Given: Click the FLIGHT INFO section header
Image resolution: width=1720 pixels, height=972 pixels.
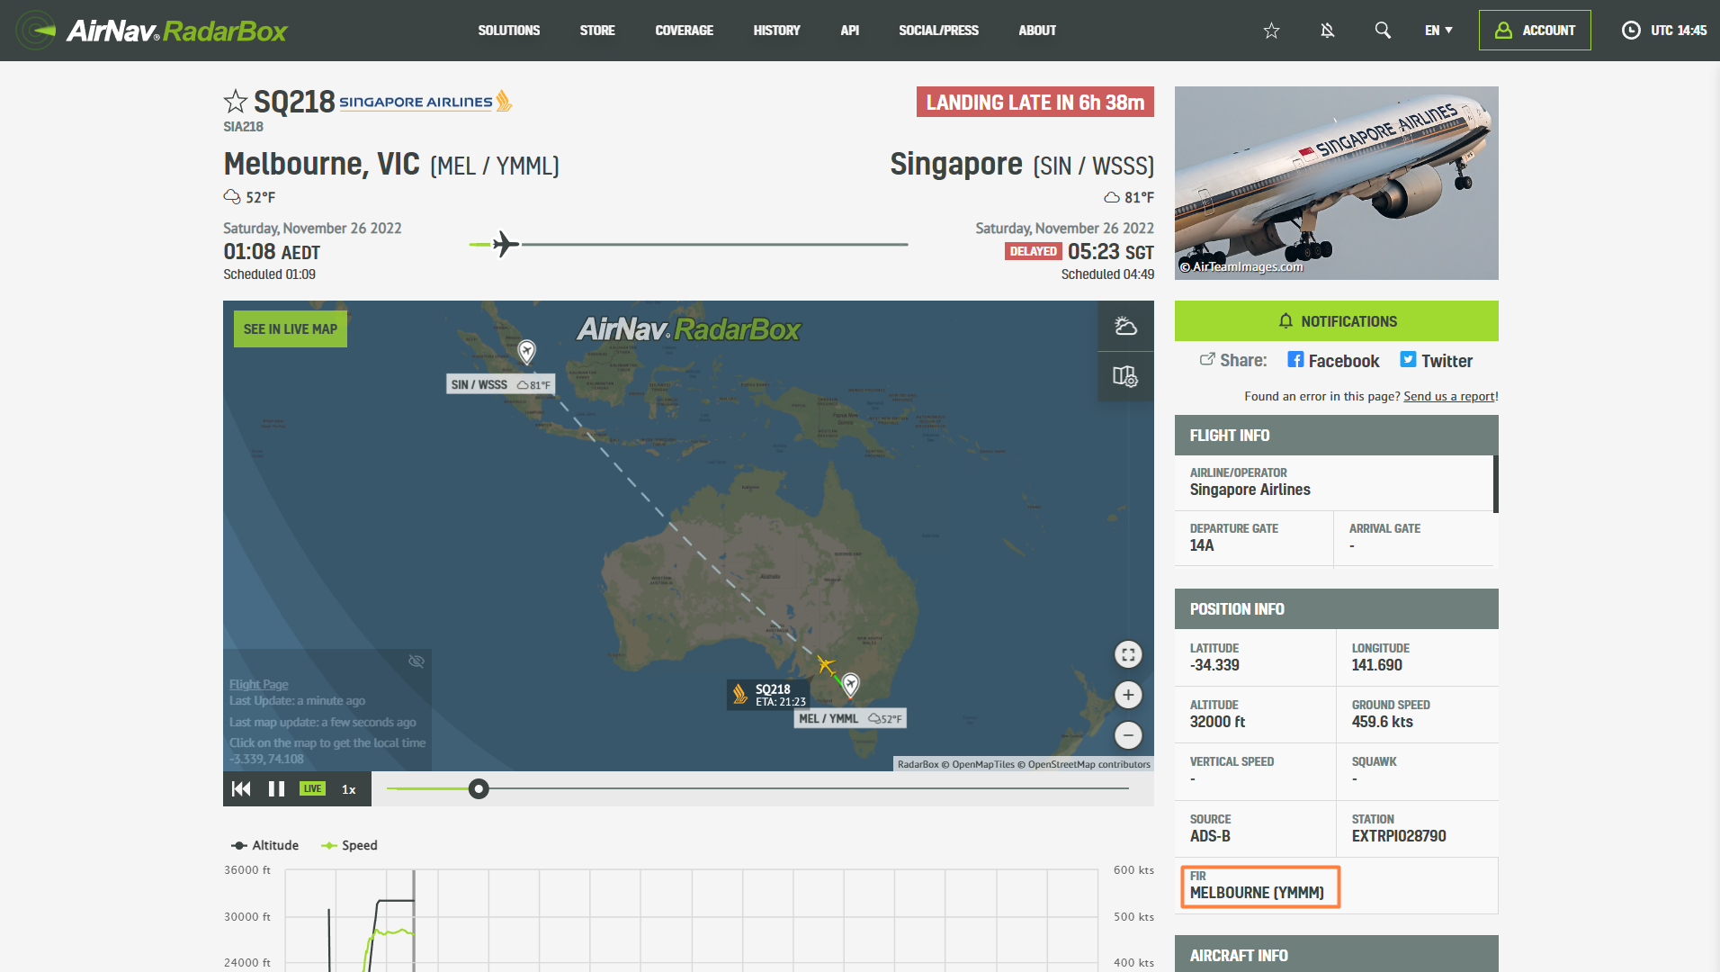Looking at the screenshot, I should 1337,436.
